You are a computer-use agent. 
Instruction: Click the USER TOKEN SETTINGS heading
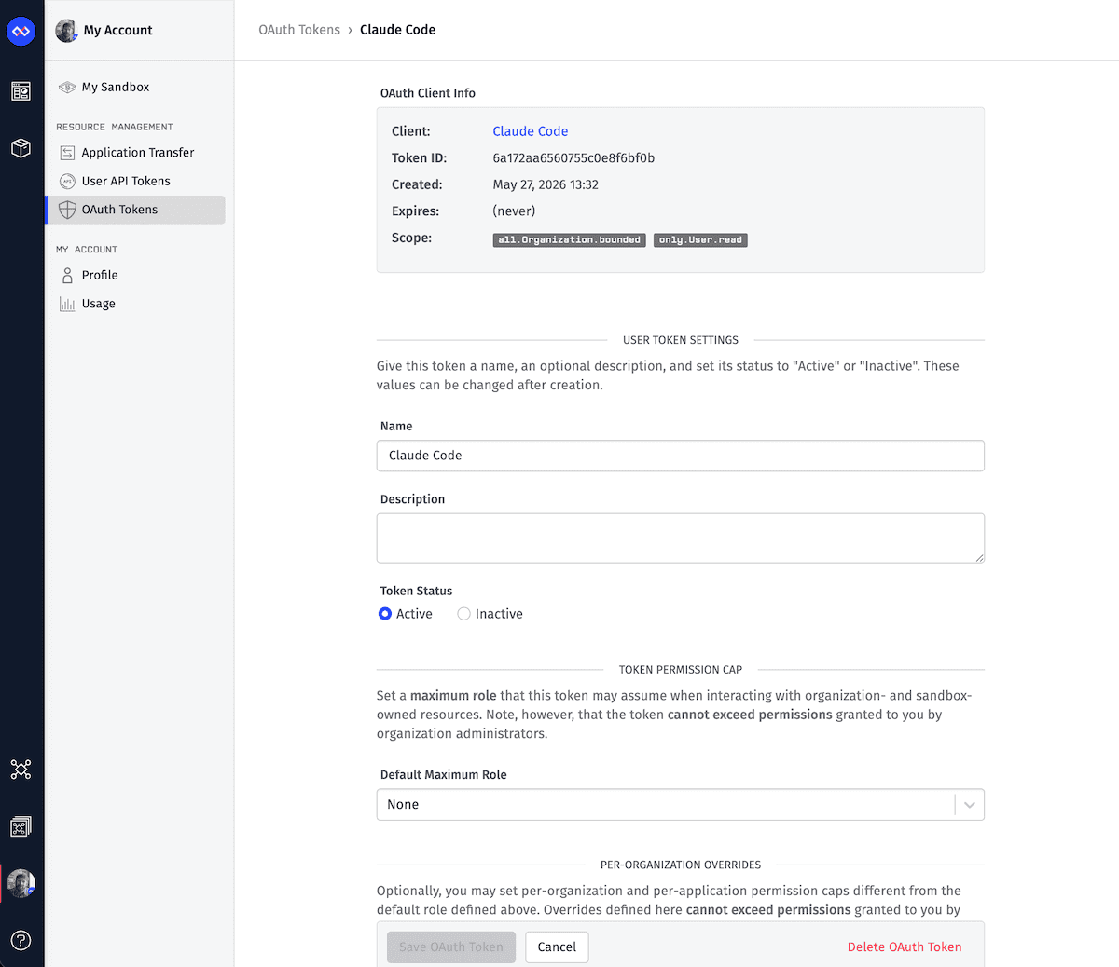click(x=681, y=340)
